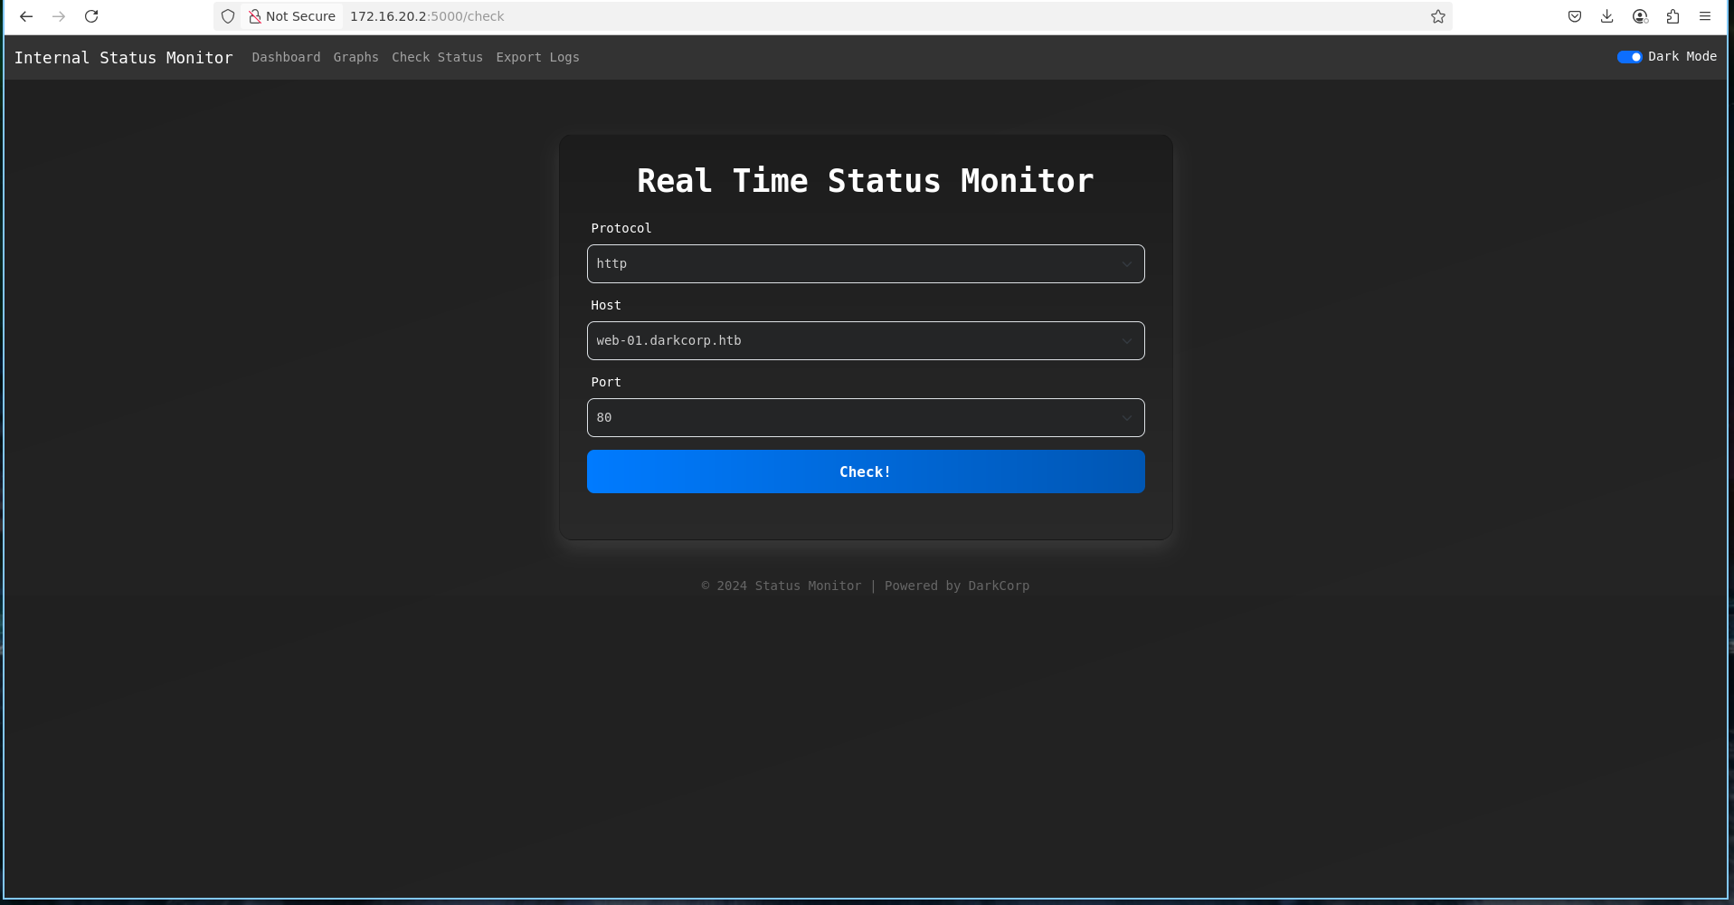Open the Pocket save icon
This screenshot has width=1734, height=905.
(1575, 16)
